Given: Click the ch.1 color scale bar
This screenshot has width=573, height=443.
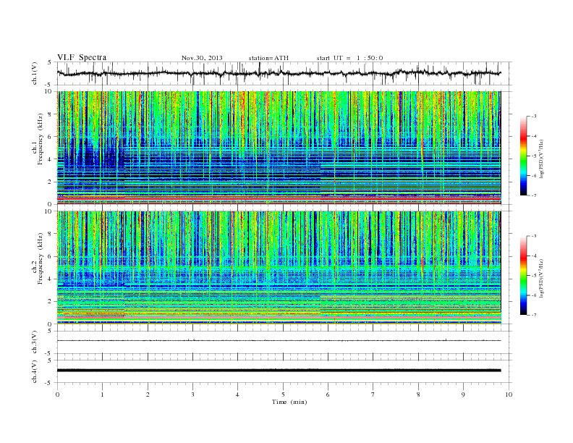Looking at the screenshot, I should (523, 156).
